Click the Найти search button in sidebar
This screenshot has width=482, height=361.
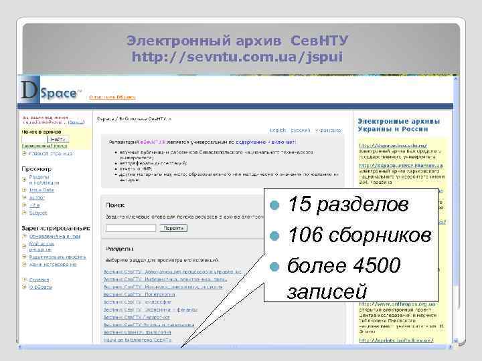coord(58,139)
